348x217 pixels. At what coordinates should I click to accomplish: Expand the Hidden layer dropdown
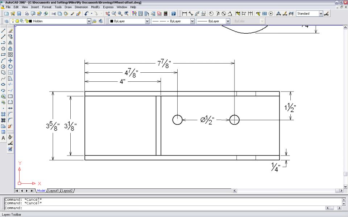pos(89,21)
